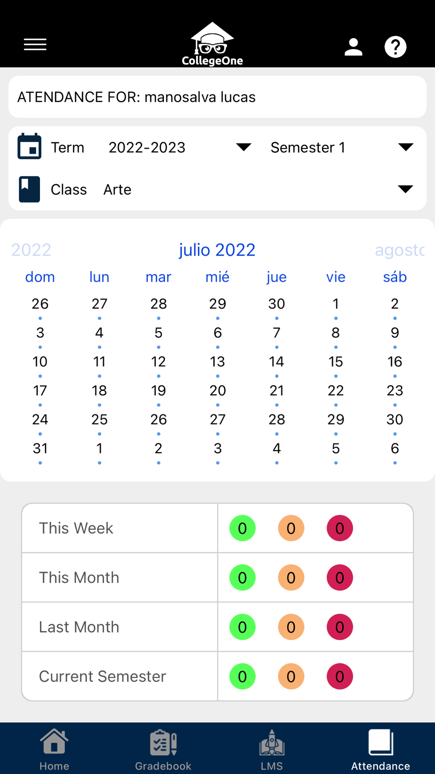Open the user profile icon

pos(353,47)
